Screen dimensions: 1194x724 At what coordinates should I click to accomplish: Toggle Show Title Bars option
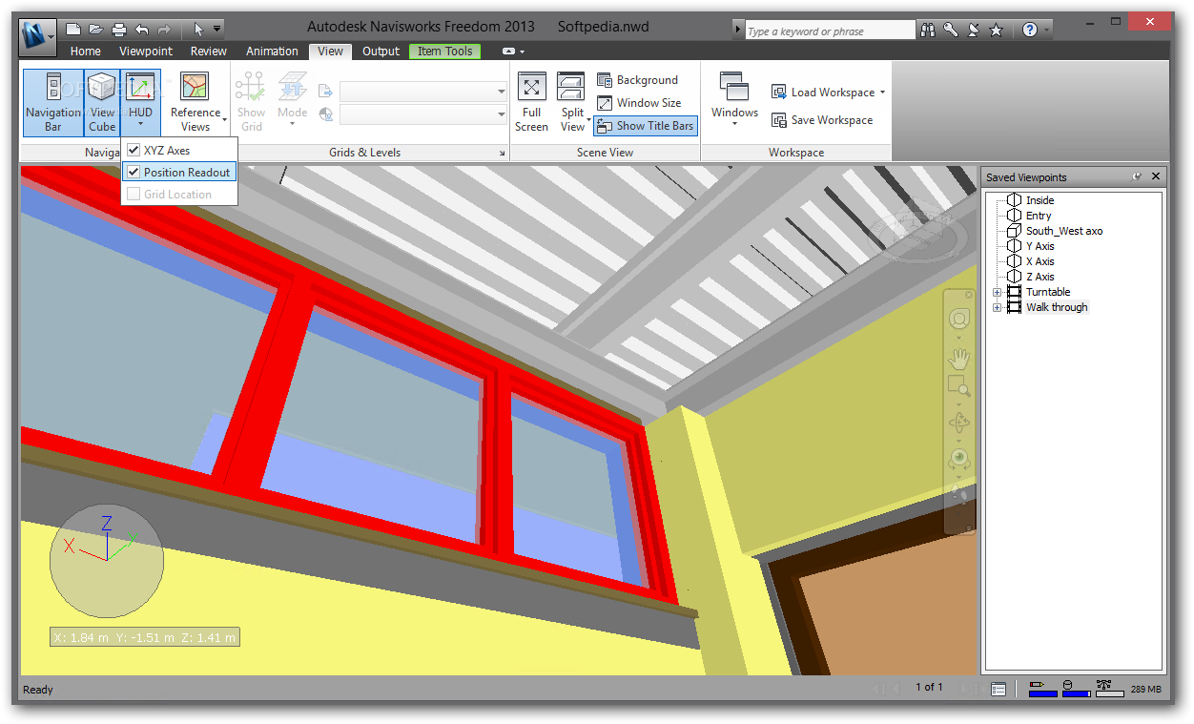click(645, 126)
